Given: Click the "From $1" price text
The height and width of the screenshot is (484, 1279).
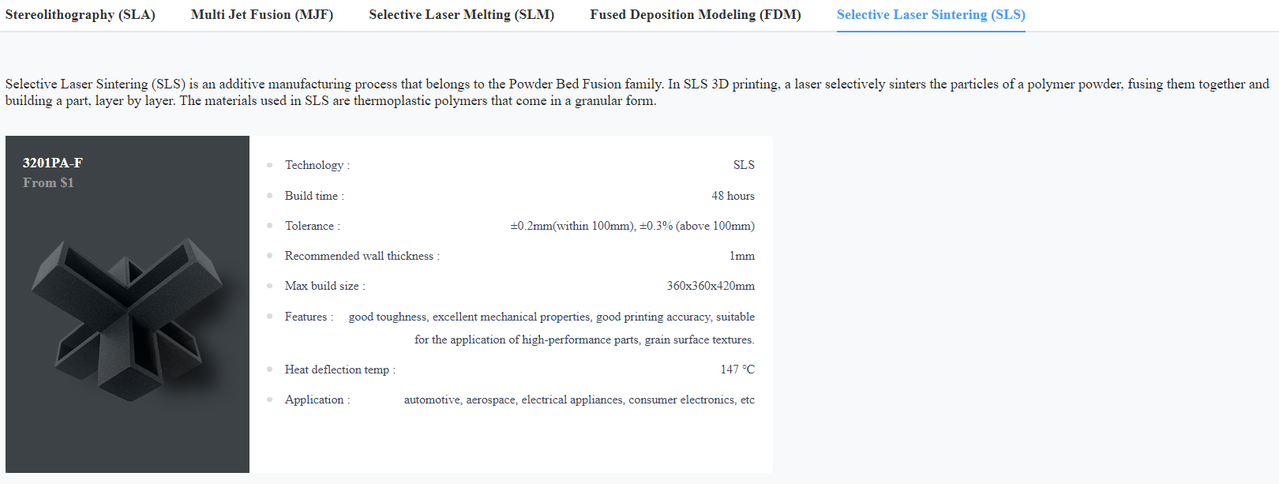Looking at the screenshot, I should pyautogui.click(x=48, y=182).
